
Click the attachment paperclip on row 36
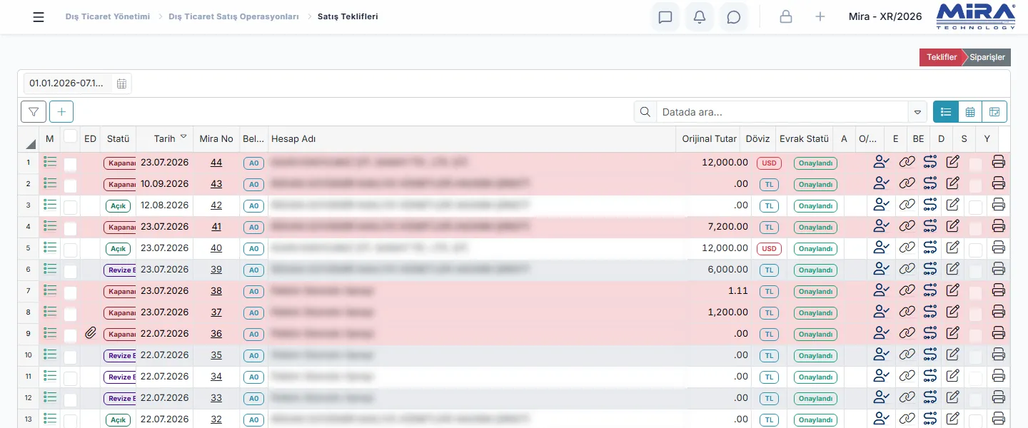tap(91, 333)
